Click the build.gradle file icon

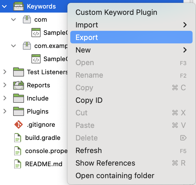(18, 138)
